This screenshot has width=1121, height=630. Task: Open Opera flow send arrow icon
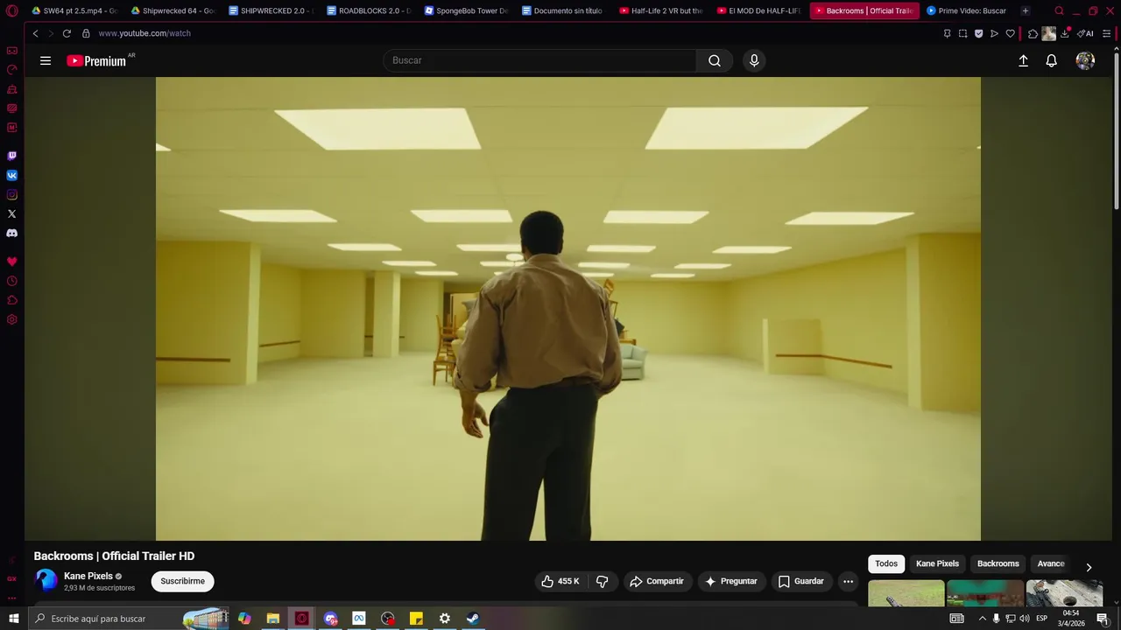click(994, 33)
